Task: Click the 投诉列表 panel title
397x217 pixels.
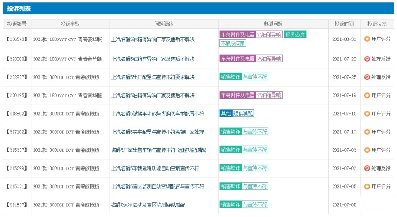Action: click(x=19, y=8)
